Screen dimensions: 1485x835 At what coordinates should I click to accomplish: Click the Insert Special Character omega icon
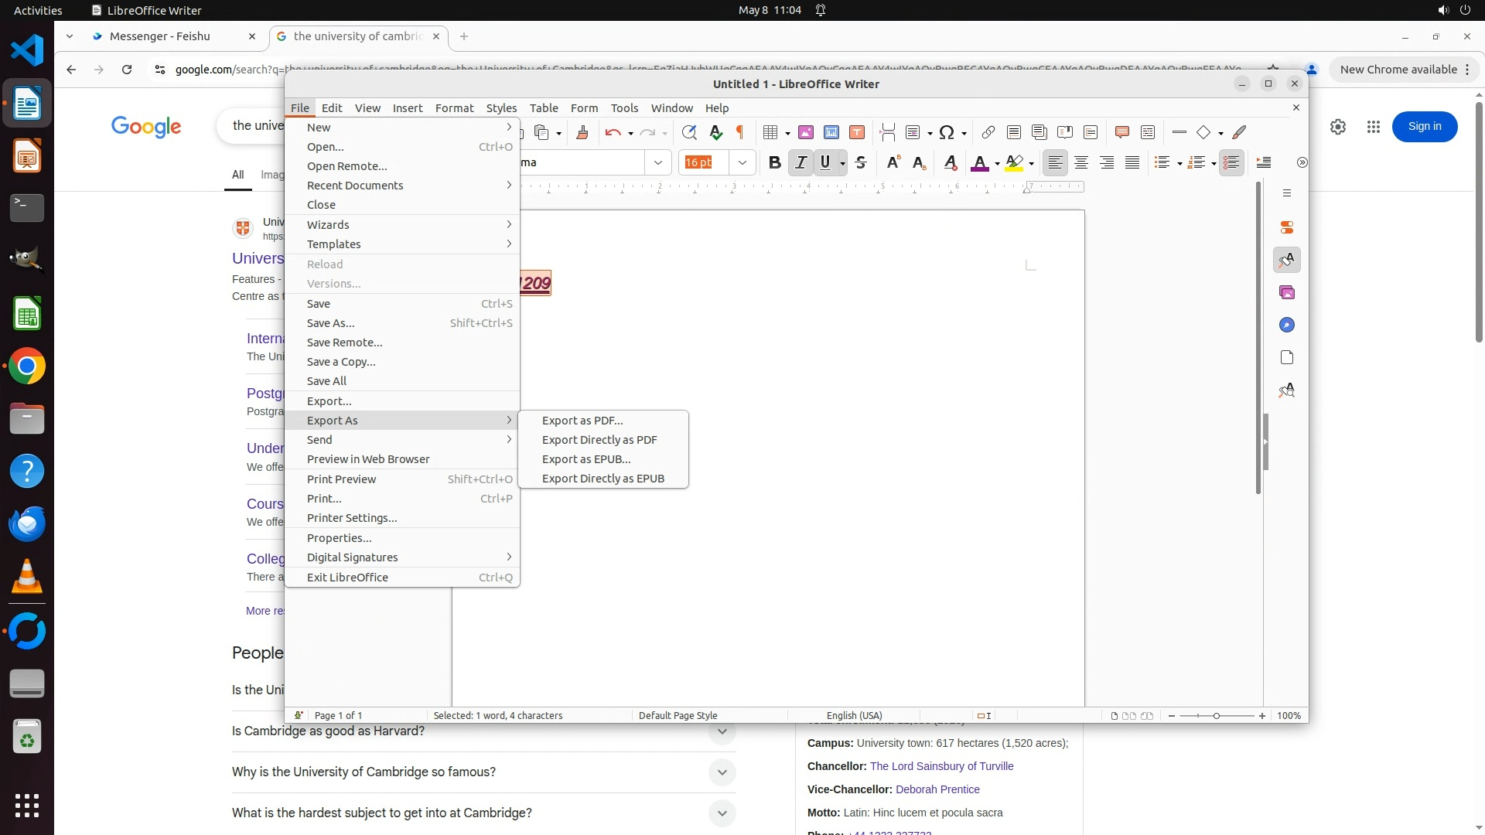click(x=946, y=133)
